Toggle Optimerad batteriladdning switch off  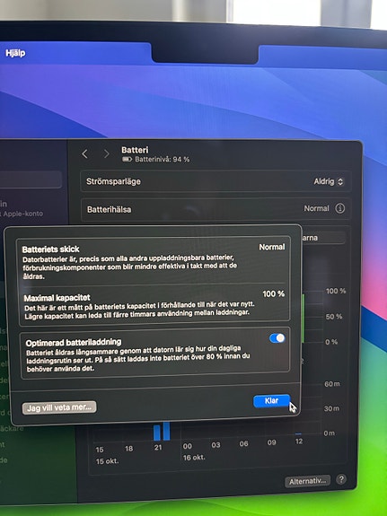[277, 338]
